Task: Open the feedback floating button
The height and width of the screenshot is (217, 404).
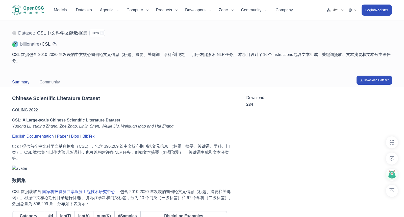Action: (x=392, y=159)
